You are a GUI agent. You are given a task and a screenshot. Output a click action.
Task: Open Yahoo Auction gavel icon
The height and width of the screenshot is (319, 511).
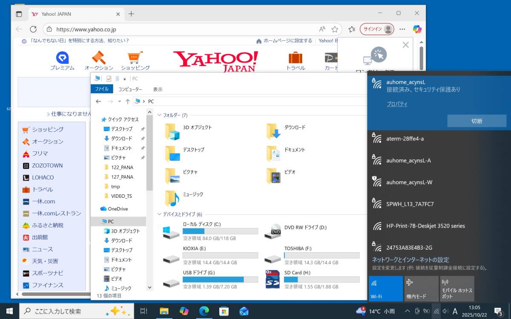click(98, 57)
